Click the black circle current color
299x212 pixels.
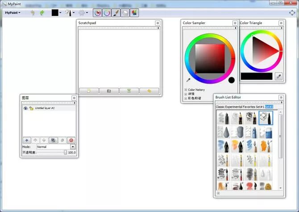pyautogui.click(x=232, y=80)
